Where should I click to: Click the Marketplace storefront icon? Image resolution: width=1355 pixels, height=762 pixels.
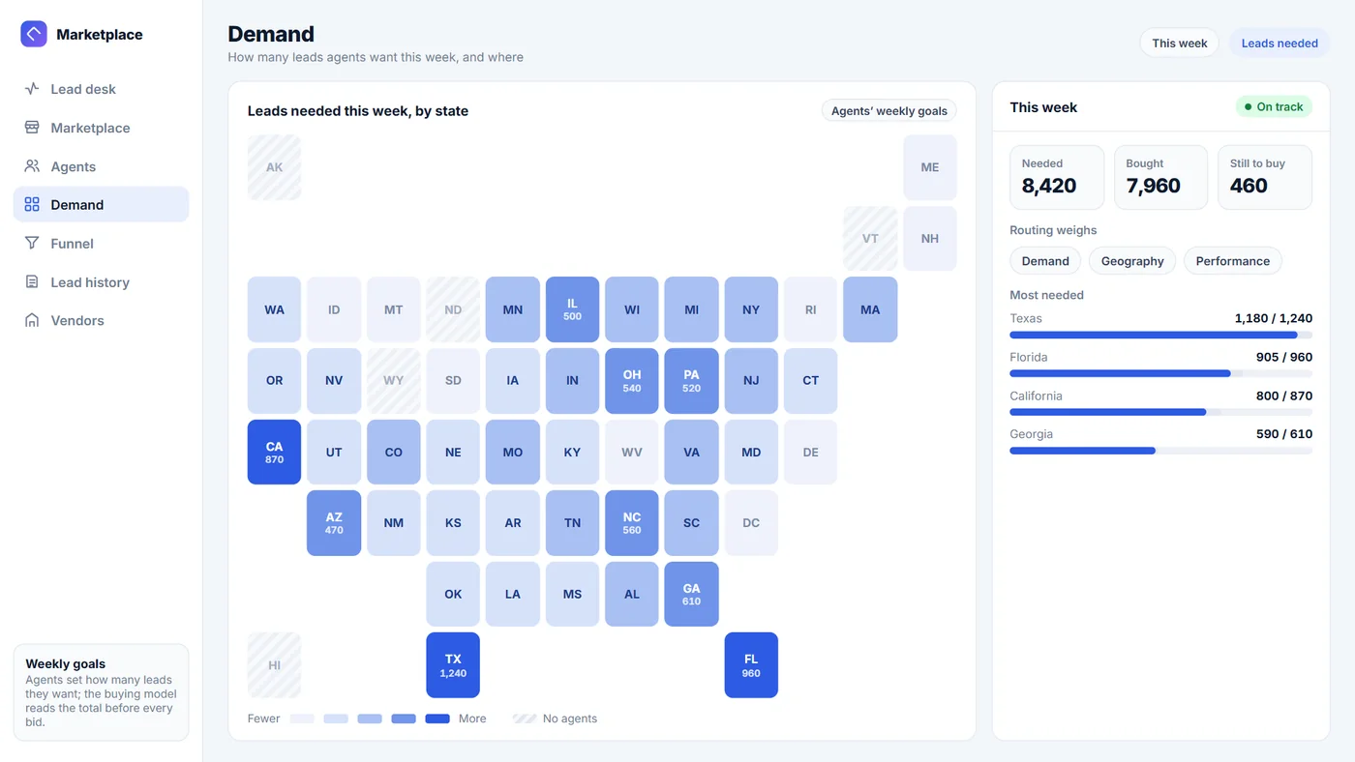[x=32, y=128]
